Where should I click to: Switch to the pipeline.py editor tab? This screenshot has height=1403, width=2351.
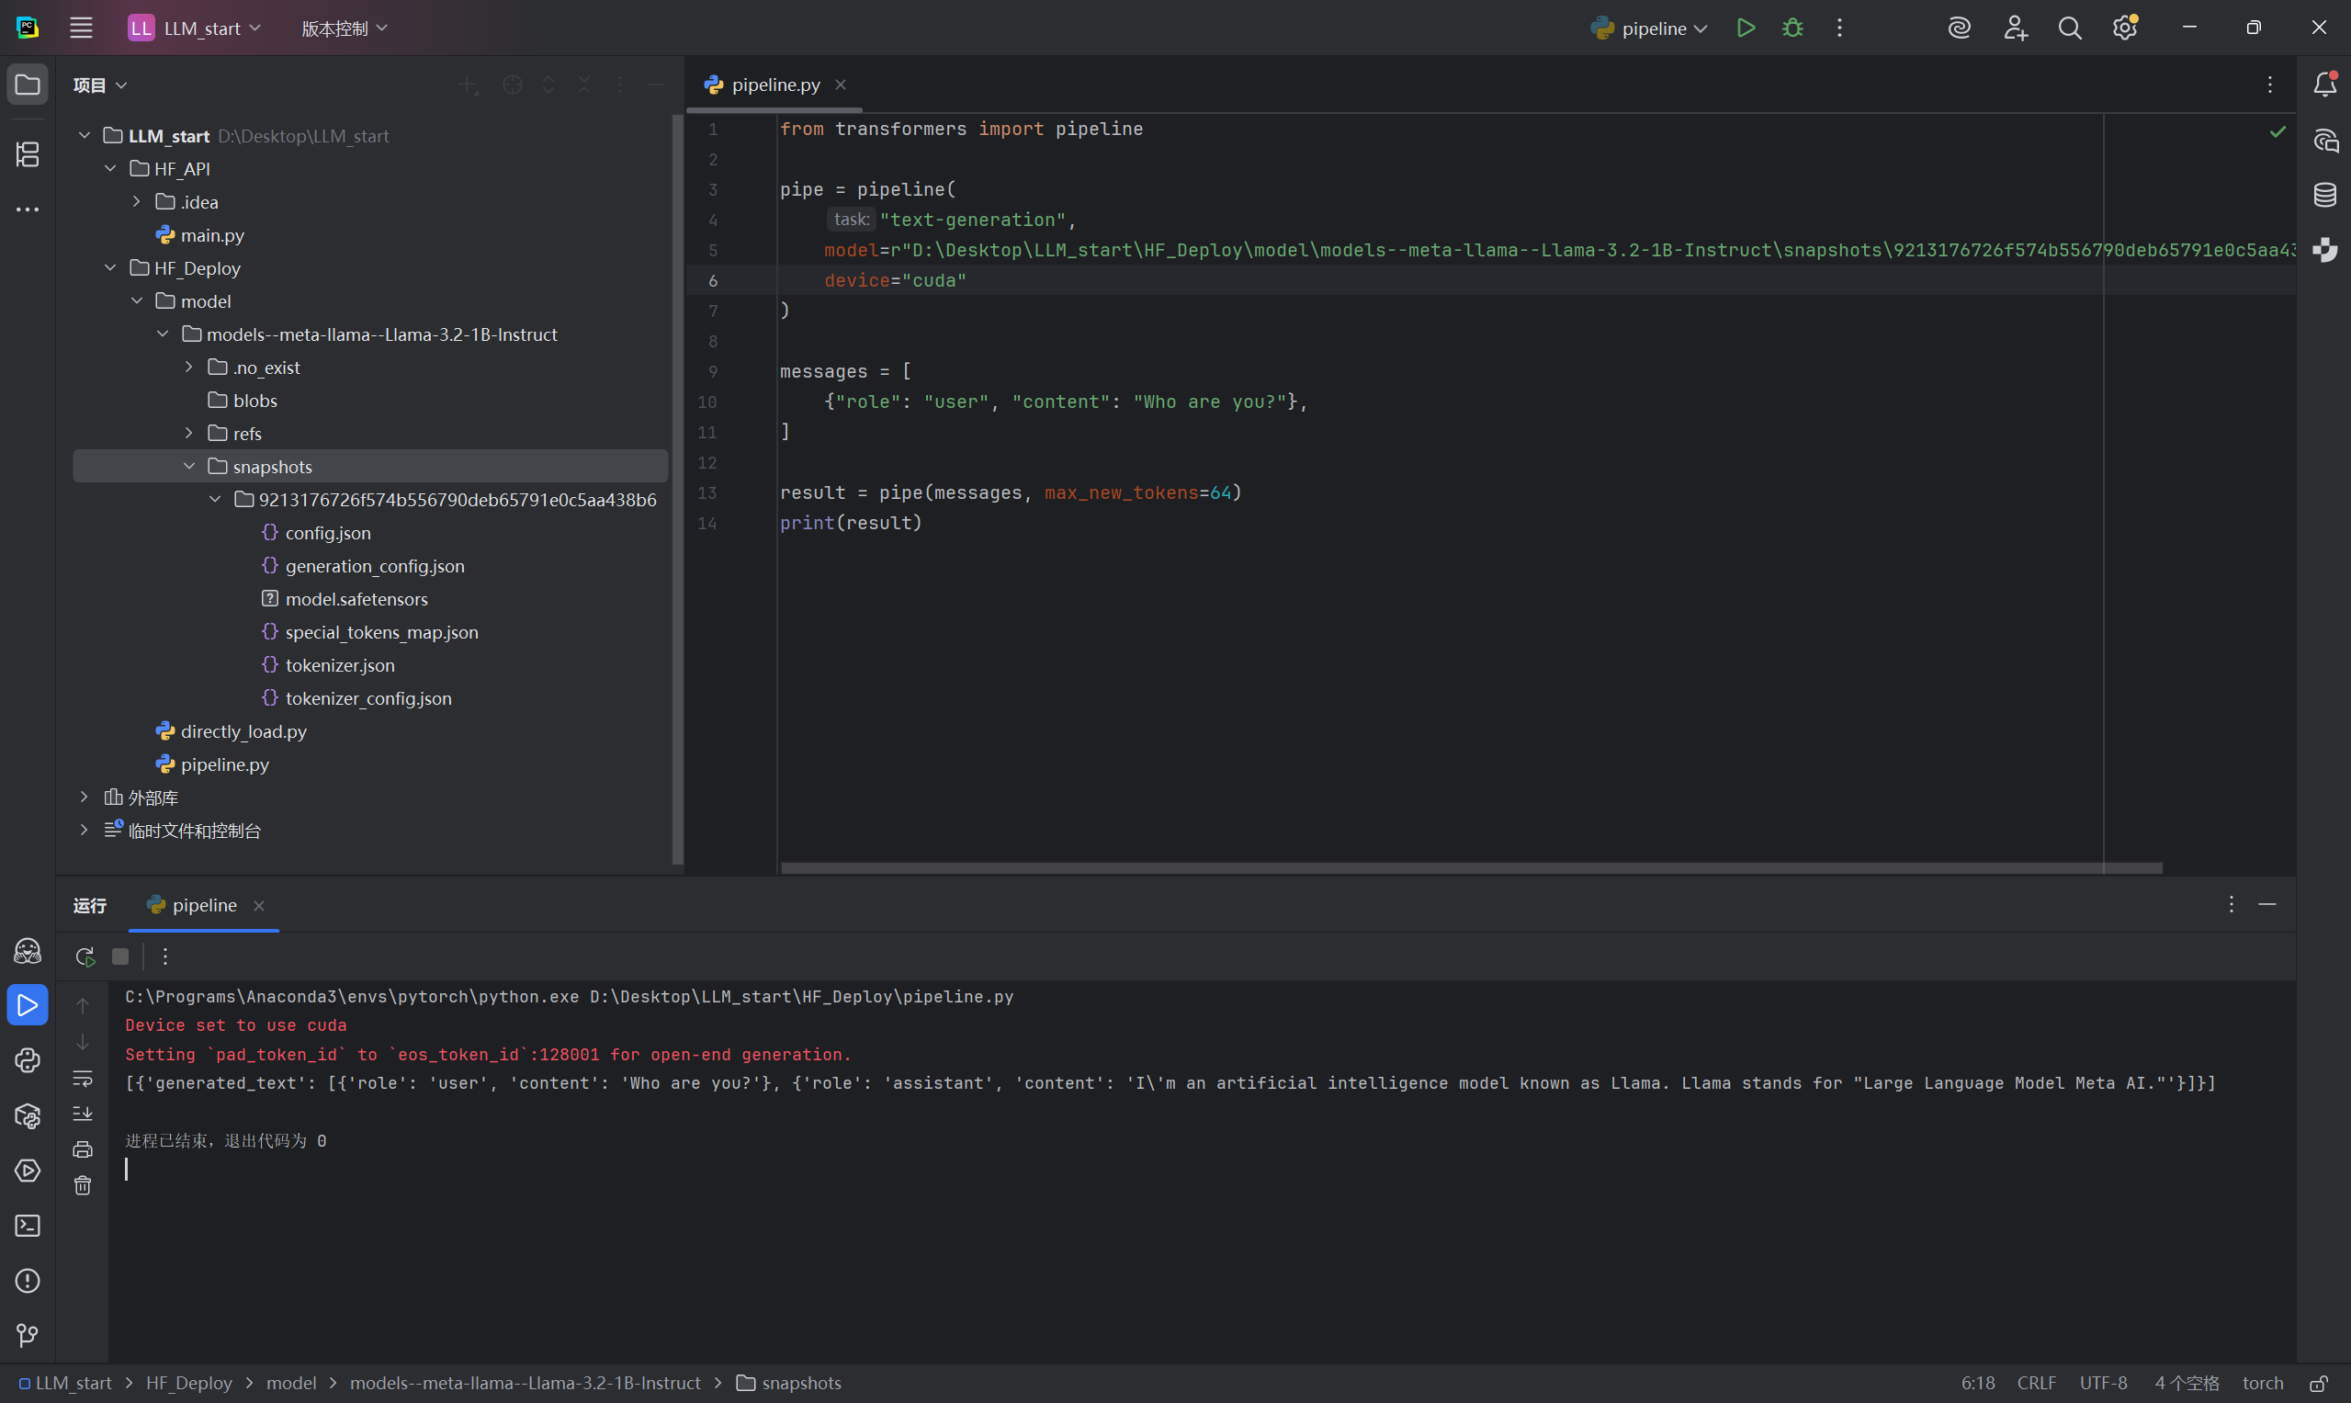tap(774, 85)
